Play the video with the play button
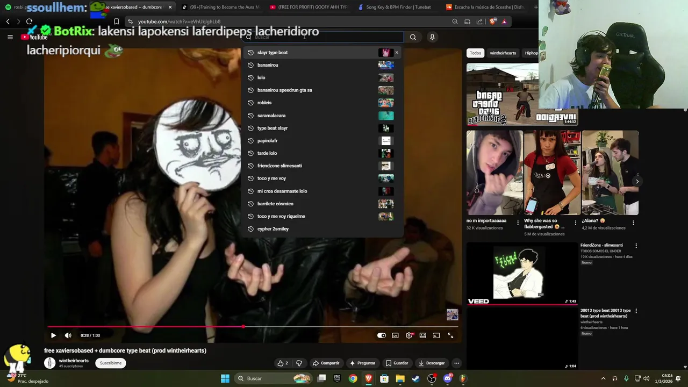 53,335
